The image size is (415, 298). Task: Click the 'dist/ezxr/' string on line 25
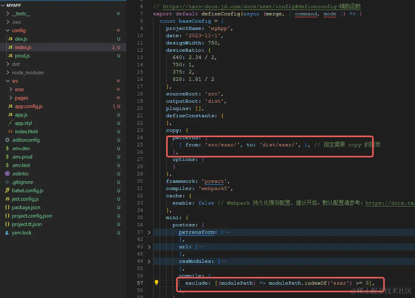pos(278,145)
